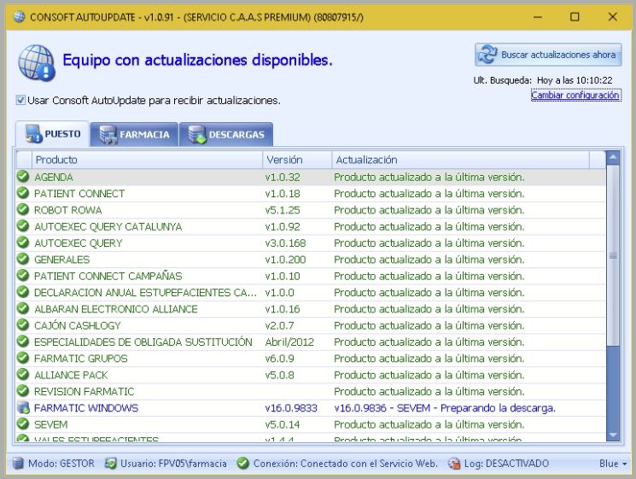Click the globe alert icon beside the heading
The height and width of the screenshot is (479, 636).
click(36, 63)
